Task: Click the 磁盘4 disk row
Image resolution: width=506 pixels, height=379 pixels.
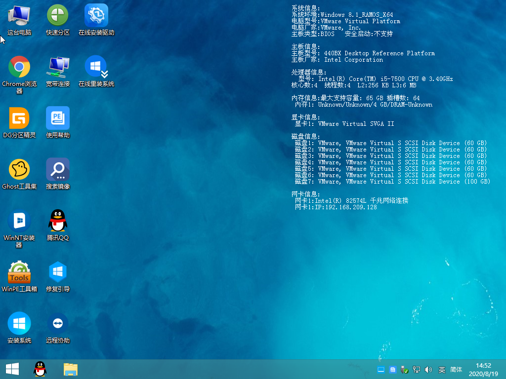Action: pyautogui.click(x=390, y=162)
